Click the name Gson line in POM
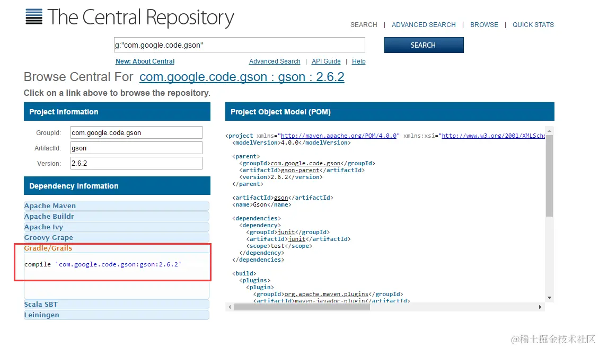599x348 pixels. point(262,205)
